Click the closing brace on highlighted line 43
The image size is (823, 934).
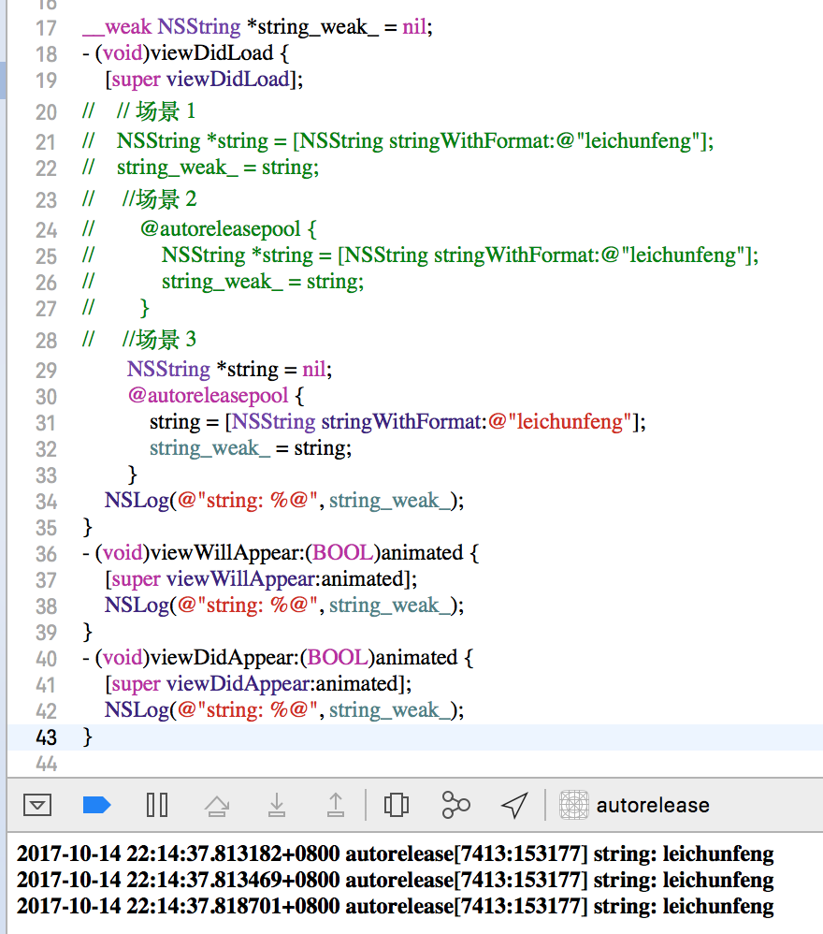pyautogui.click(x=88, y=737)
